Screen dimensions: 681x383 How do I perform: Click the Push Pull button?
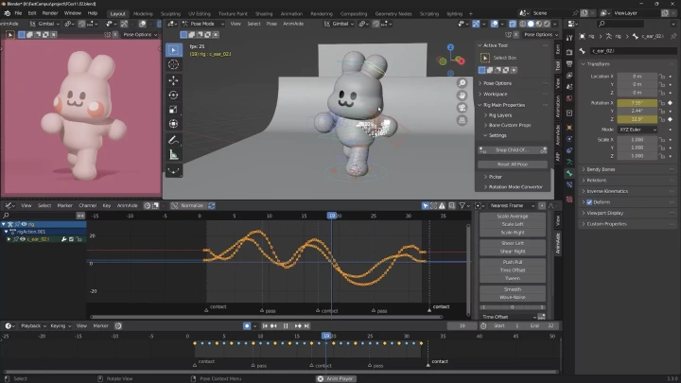[x=513, y=262]
